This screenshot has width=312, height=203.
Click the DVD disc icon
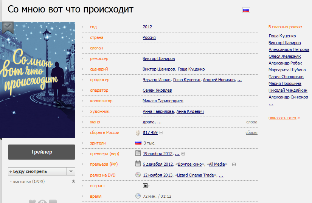pos(138,175)
